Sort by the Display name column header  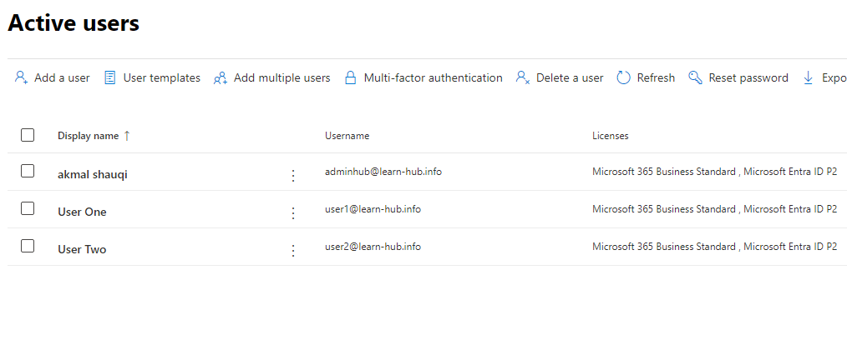88,136
